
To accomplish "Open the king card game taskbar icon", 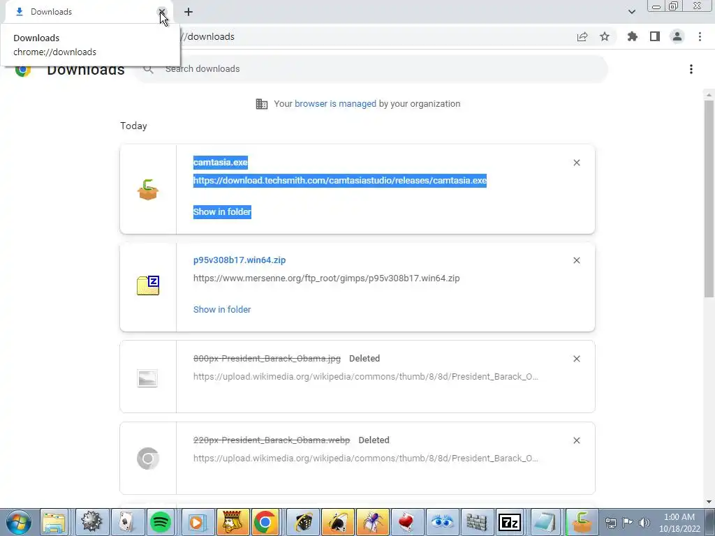I will [x=232, y=522].
